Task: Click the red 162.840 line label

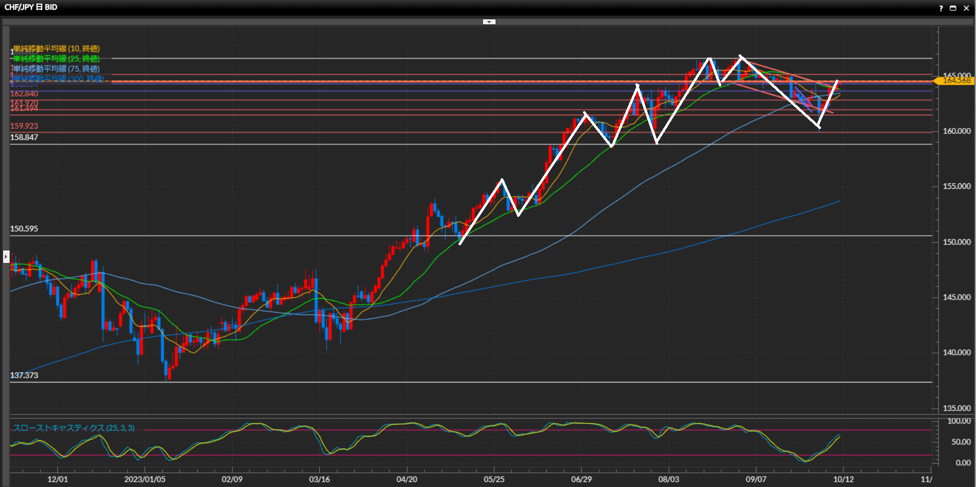Action: pyautogui.click(x=24, y=94)
